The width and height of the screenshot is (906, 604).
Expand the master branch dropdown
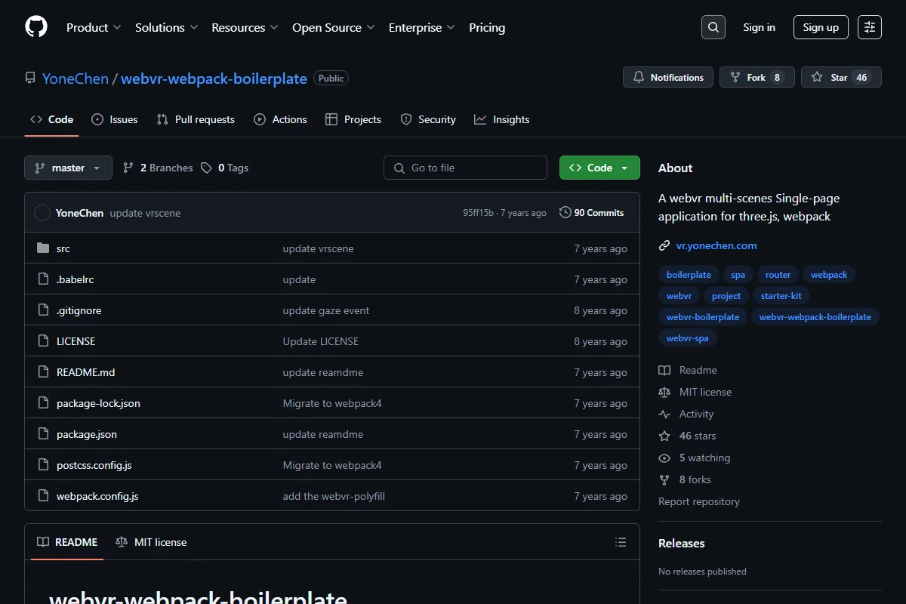coord(68,168)
